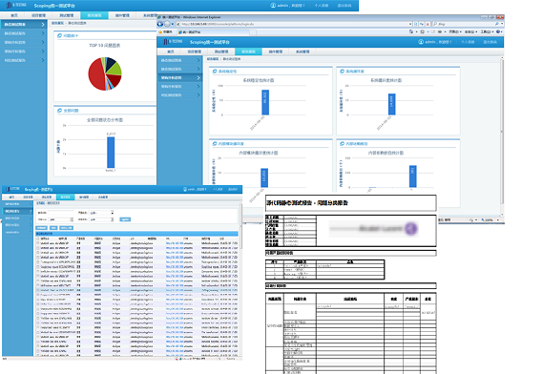Click the icon beside the 系统稳定性 panel title
542x374 pixels.
[215, 72]
